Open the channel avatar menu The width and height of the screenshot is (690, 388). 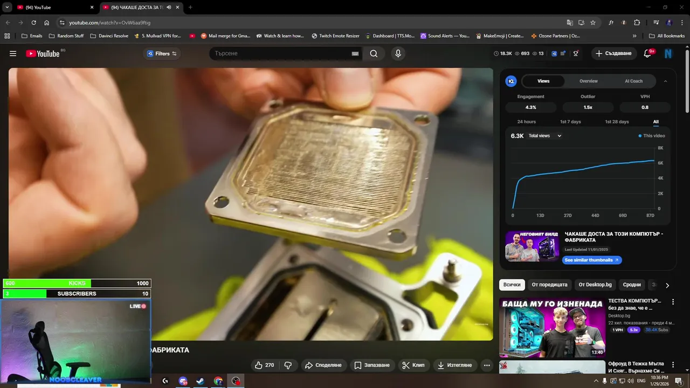(x=668, y=53)
